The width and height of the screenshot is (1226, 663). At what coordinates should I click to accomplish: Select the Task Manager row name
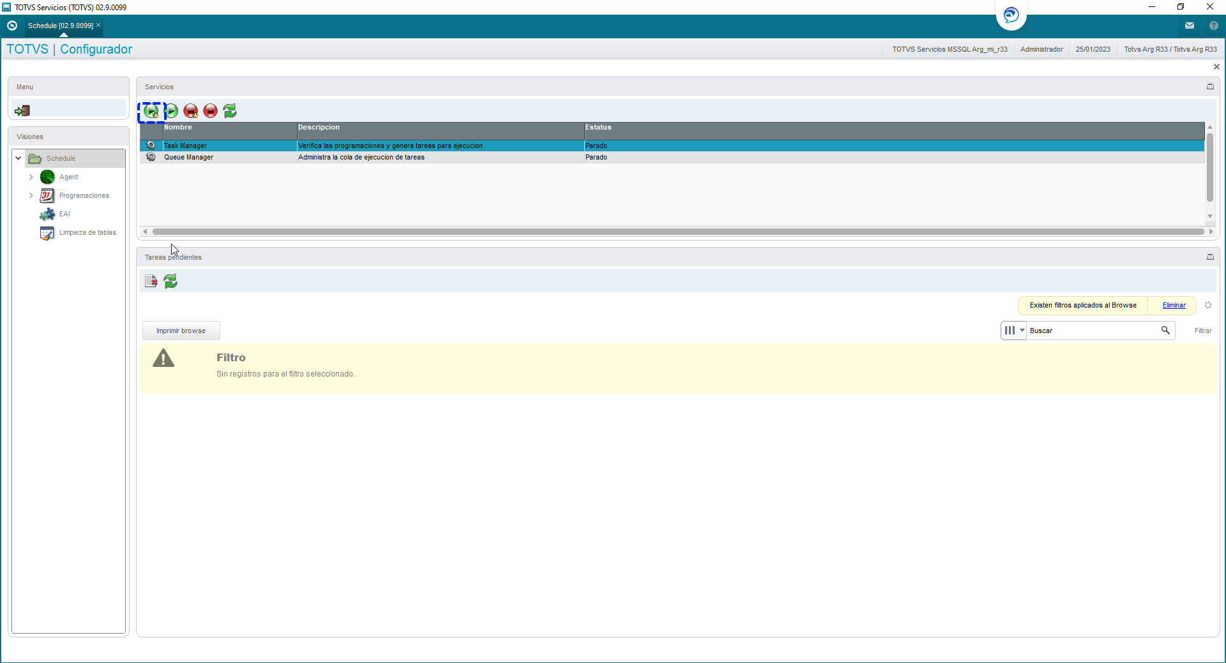(x=185, y=145)
